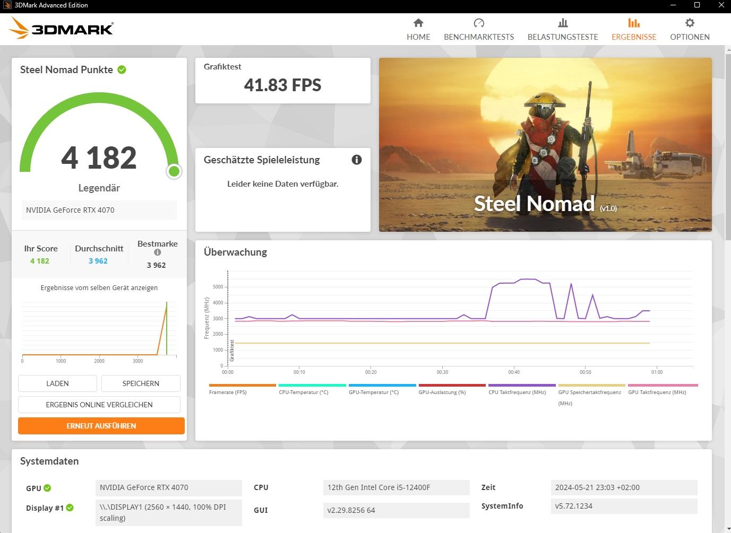This screenshot has width=731, height=533.
Task: Click the Ihr Score value 4 182
Action: [40, 261]
